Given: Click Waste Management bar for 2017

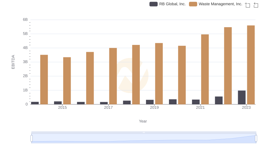Looking at the screenshot, I should coord(113,76).
